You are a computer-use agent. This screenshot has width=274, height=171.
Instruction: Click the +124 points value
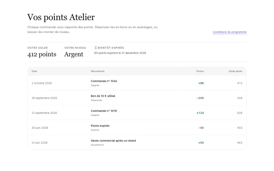point(200,113)
